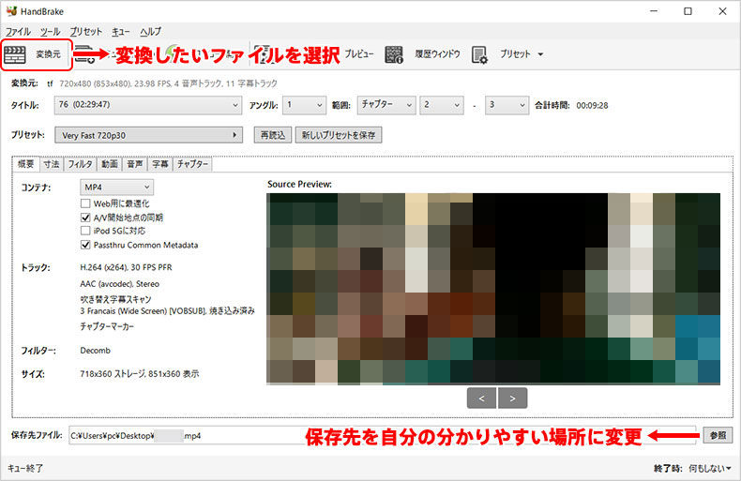This screenshot has width=741, height=481.
Task: Click the HandBrake app icon in title bar
Action: [11, 11]
